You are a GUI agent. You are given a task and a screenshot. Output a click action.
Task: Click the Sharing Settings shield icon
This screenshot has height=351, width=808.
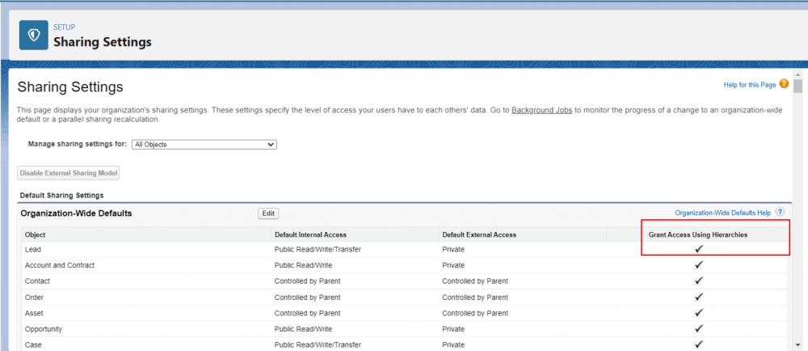point(33,35)
